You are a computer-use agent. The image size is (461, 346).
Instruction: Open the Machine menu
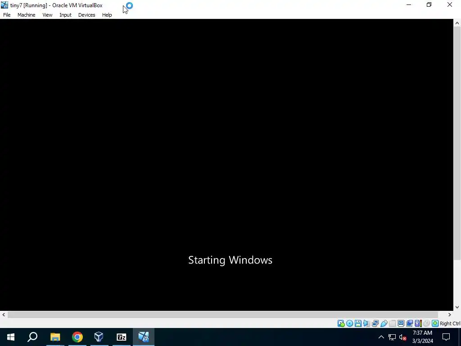point(26,15)
